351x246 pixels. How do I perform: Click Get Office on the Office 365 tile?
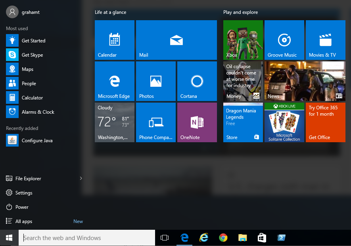(x=325, y=122)
